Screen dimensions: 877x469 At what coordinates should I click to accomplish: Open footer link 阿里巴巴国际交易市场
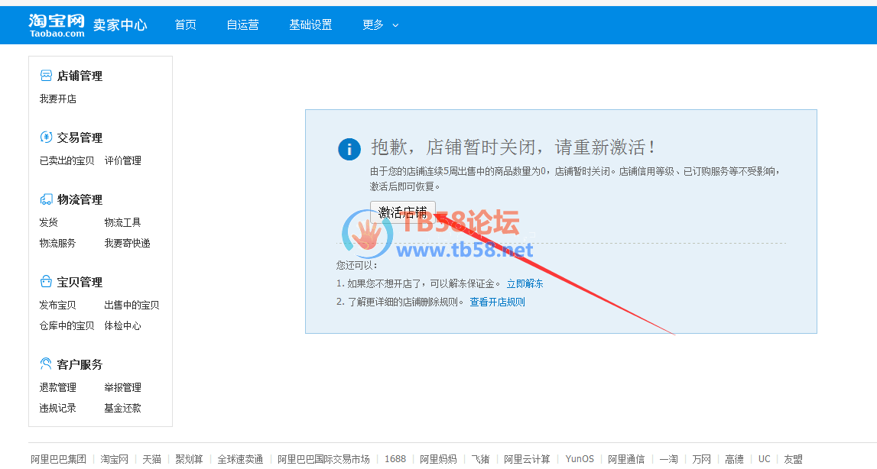point(323,459)
